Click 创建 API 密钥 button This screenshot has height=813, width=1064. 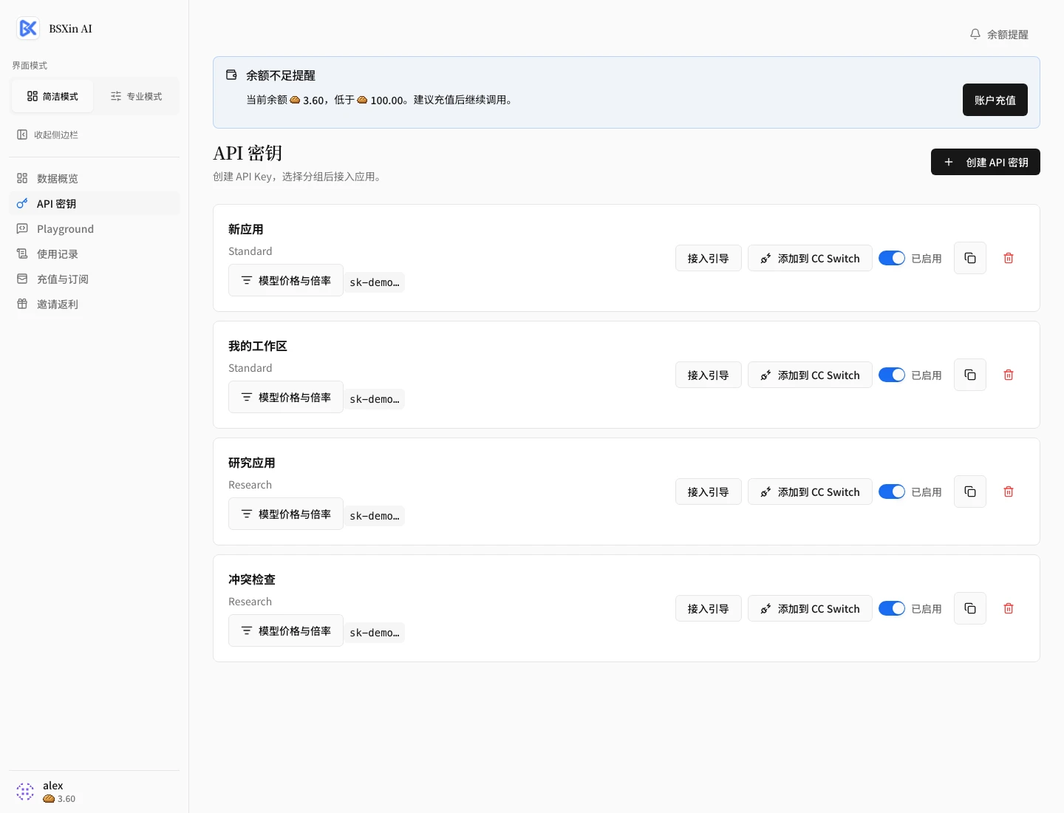[986, 162]
